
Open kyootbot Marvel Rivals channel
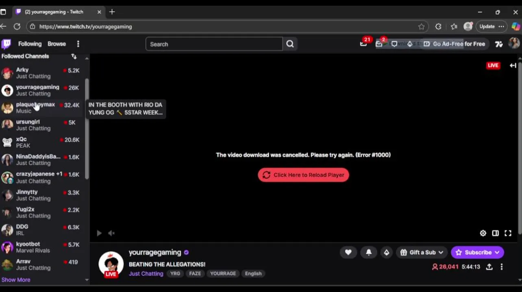pyautogui.click(x=42, y=247)
